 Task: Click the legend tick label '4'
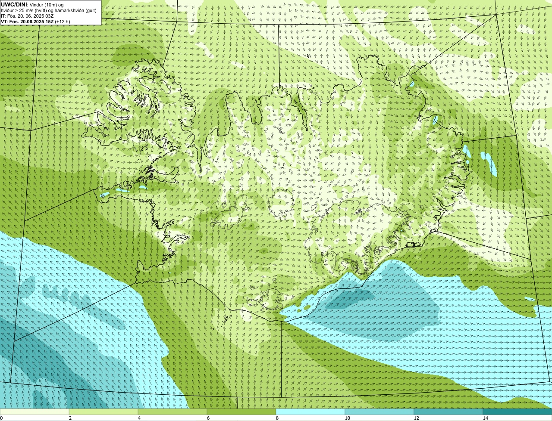coord(139,418)
